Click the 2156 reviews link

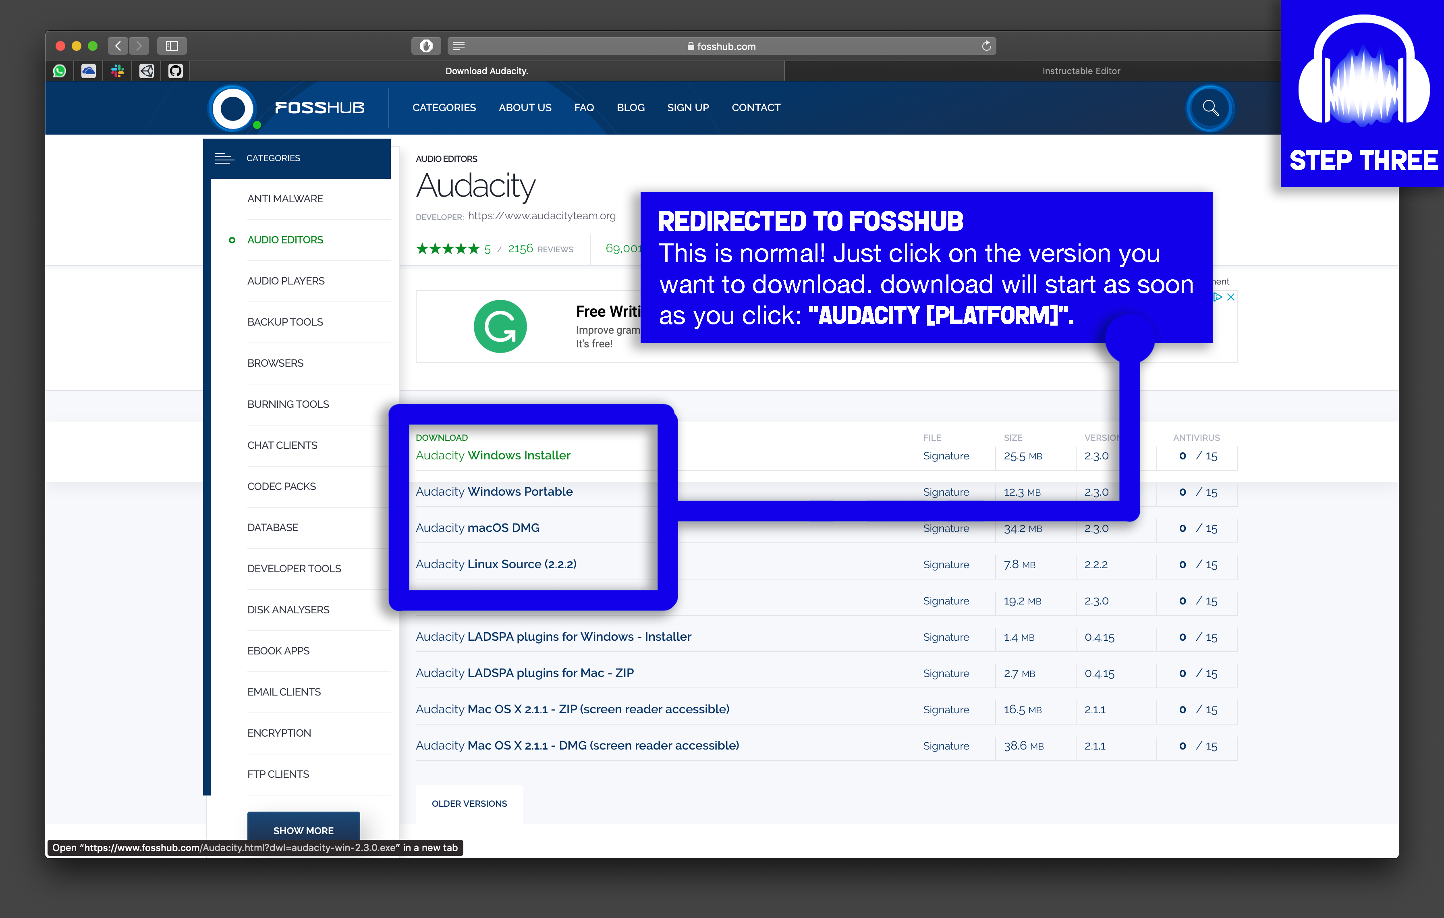pyautogui.click(x=540, y=249)
